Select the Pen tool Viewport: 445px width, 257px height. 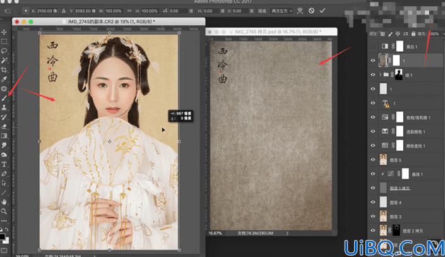pyautogui.click(x=4, y=174)
